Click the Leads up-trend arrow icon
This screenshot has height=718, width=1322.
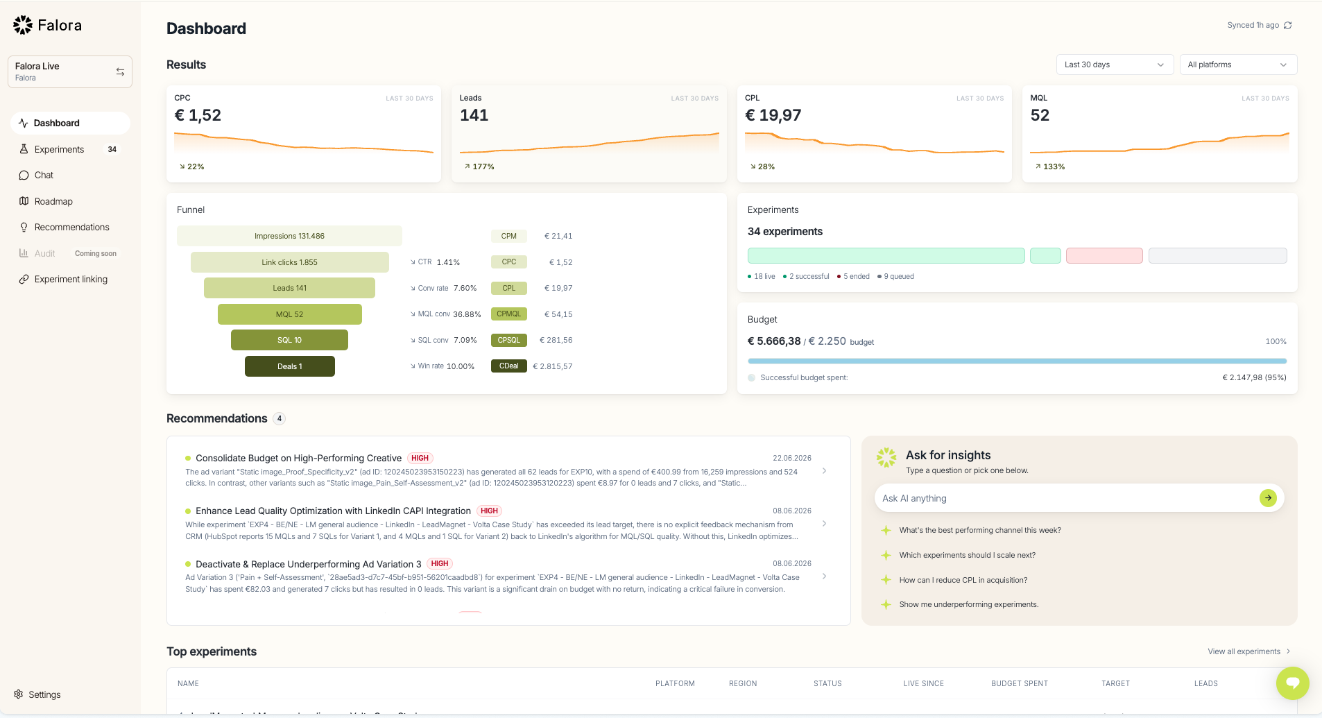coord(467,166)
